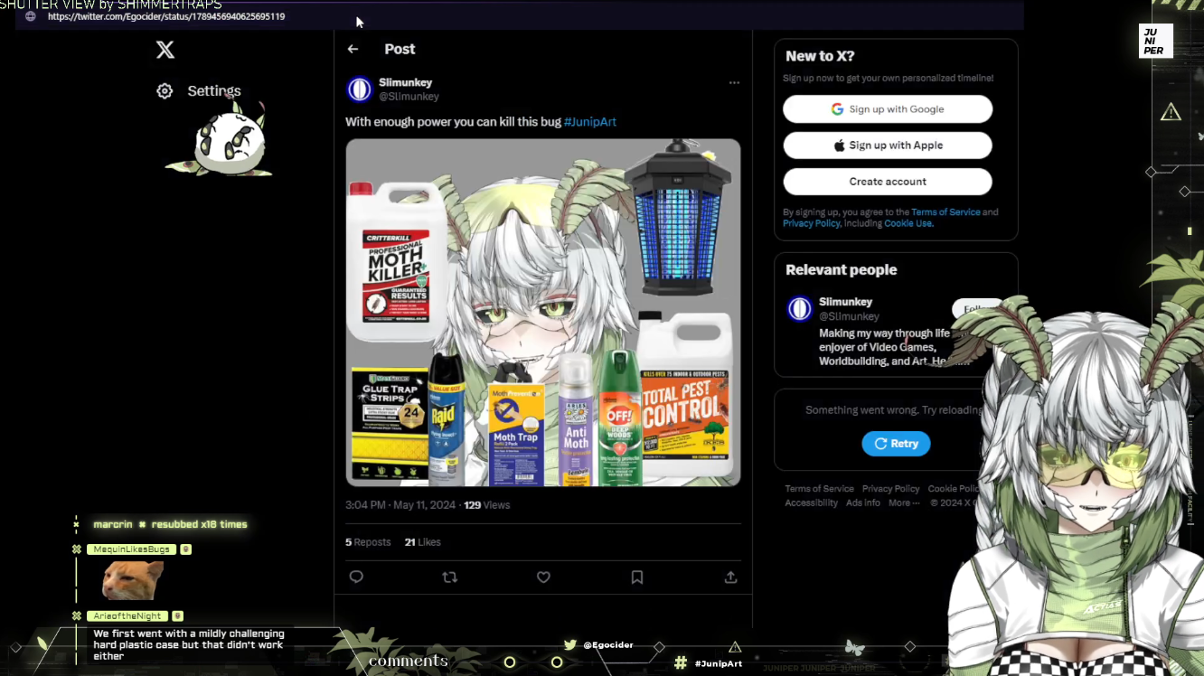
Task: Click the repost icon under the post
Action: (x=449, y=577)
